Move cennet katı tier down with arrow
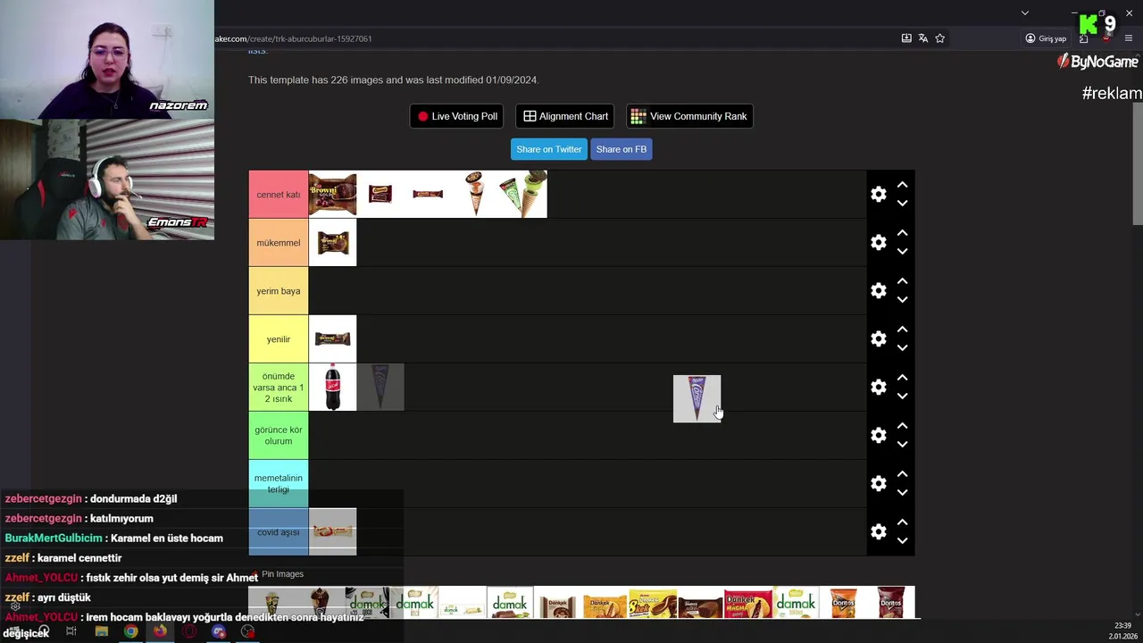 902,204
